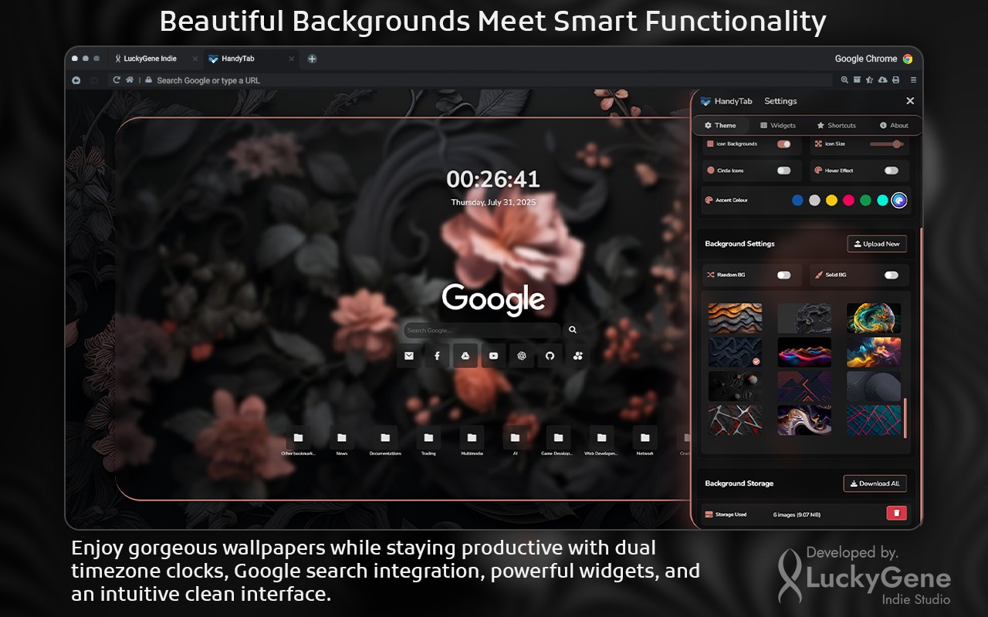Pick the green accent colour swatch
The height and width of the screenshot is (617, 988).
click(865, 201)
